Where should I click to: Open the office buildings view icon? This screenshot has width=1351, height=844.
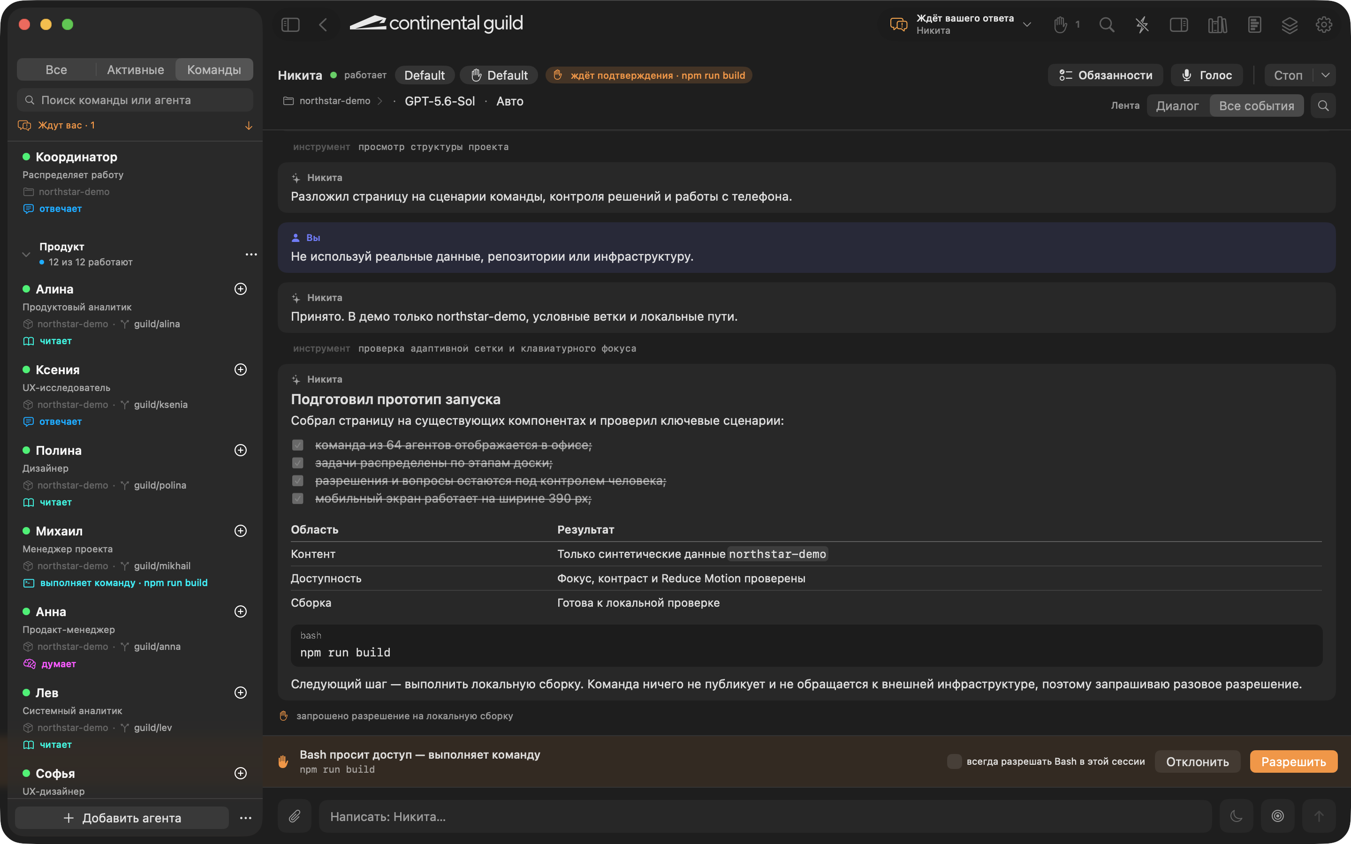pos(1217,24)
